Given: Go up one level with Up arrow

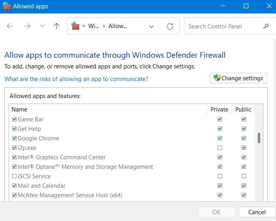Looking at the screenshot, I should [56, 26].
